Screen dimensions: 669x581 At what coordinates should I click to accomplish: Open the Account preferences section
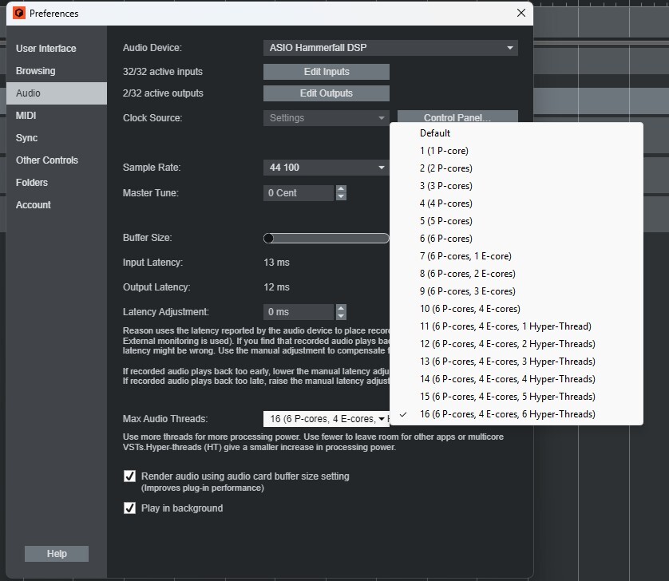pos(33,204)
